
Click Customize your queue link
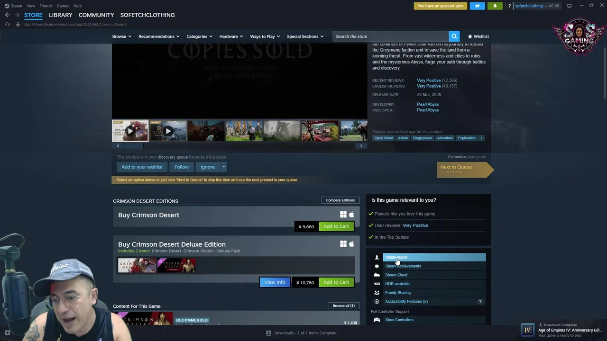tap(467, 157)
